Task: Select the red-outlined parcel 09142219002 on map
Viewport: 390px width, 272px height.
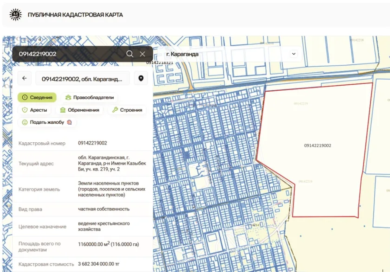Action: 318,145
